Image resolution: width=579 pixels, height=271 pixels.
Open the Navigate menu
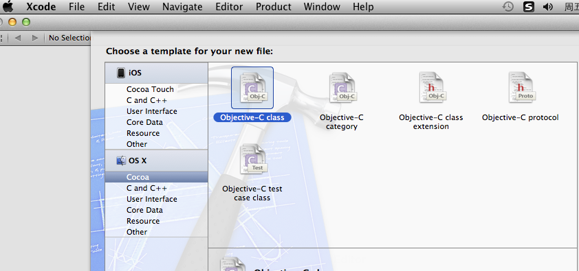[x=182, y=7]
